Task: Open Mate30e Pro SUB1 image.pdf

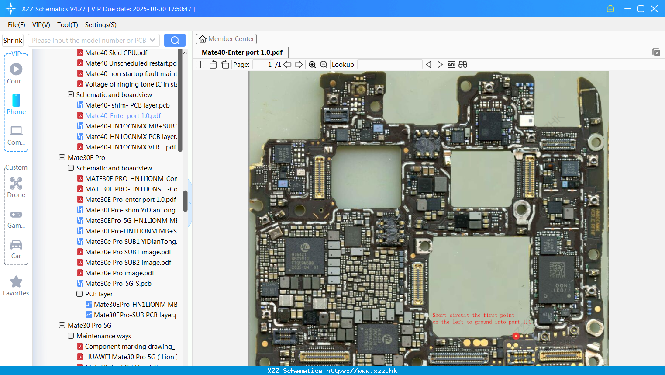Action: tap(128, 252)
